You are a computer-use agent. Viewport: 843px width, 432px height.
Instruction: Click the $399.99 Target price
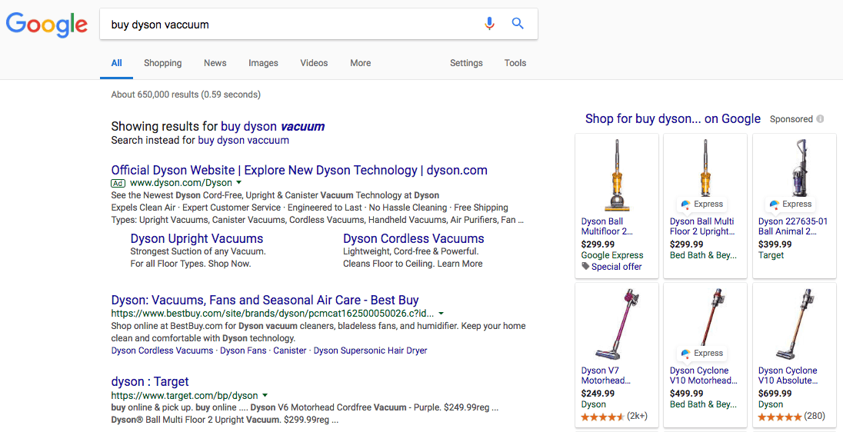[x=775, y=244]
